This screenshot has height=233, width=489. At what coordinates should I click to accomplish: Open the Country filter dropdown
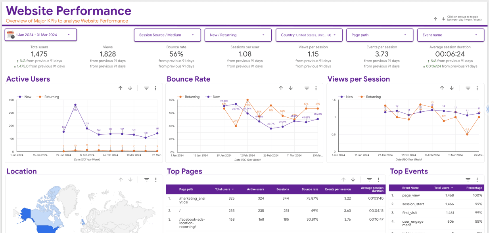pos(309,35)
